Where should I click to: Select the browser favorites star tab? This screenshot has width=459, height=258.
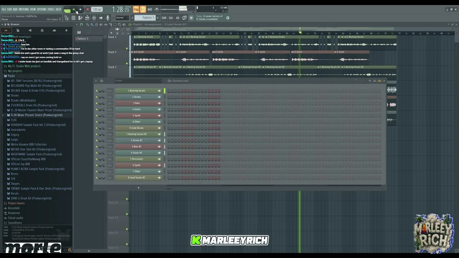66,30
